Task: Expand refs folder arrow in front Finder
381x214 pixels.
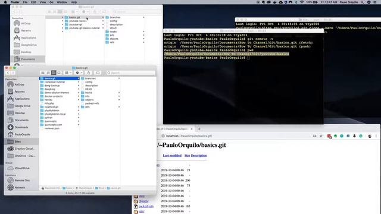Action: click(x=119, y=107)
